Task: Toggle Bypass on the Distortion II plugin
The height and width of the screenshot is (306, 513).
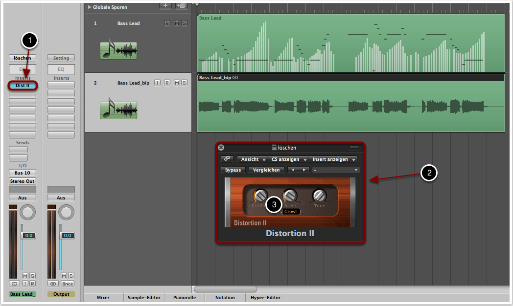Action: pyautogui.click(x=233, y=170)
